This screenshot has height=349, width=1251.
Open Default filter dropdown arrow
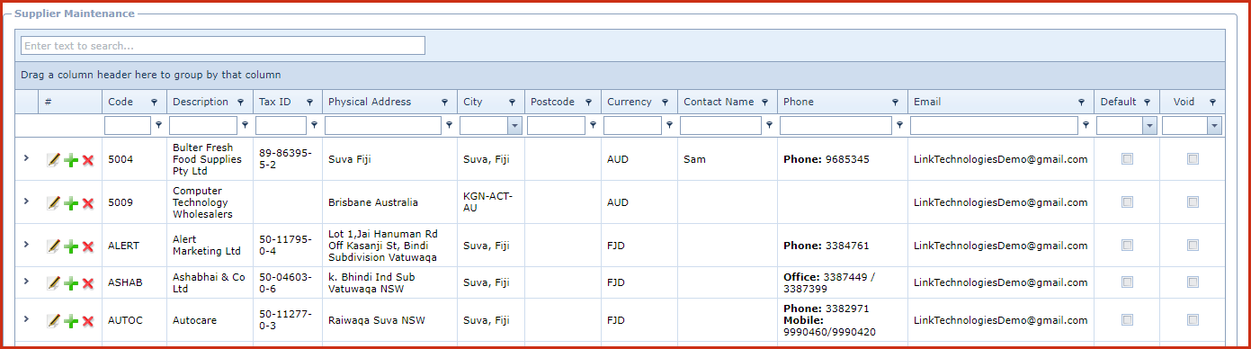(1149, 126)
